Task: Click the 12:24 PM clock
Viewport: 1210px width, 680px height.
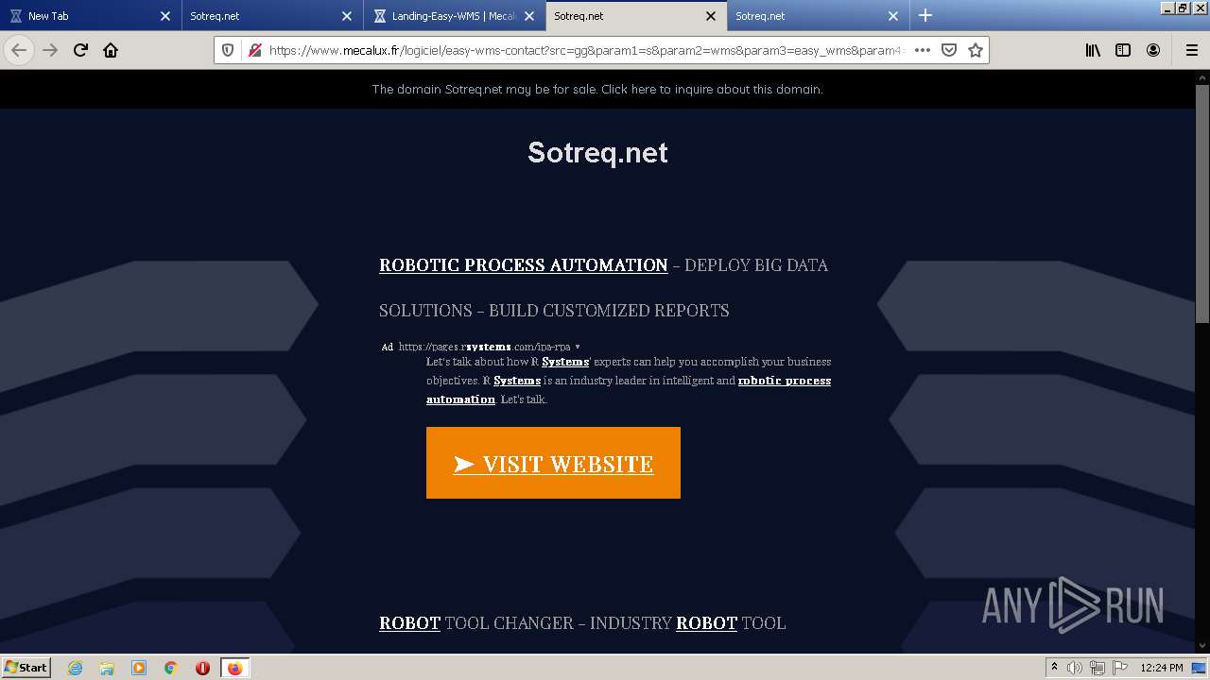Action: tap(1162, 668)
